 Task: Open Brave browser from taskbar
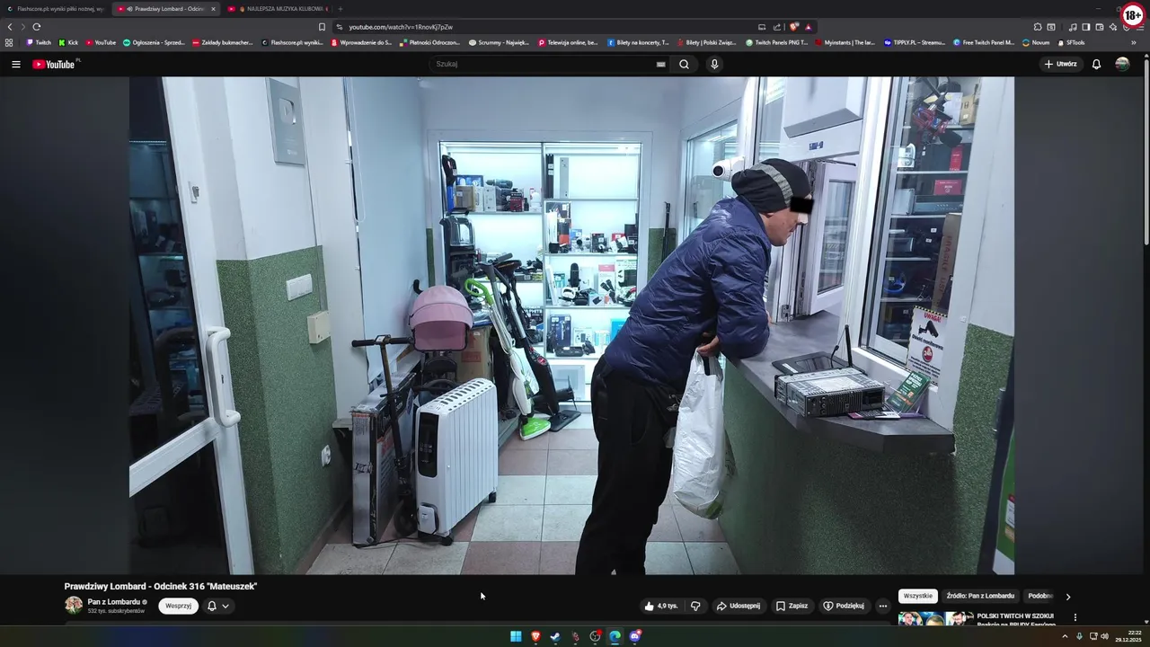[x=535, y=636]
